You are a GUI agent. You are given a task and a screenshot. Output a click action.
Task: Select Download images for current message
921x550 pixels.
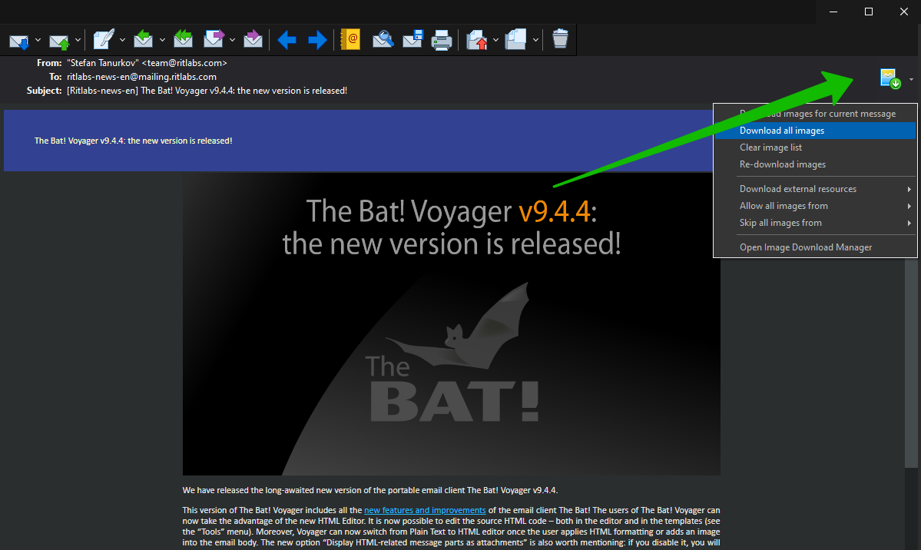pyautogui.click(x=815, y=114)
